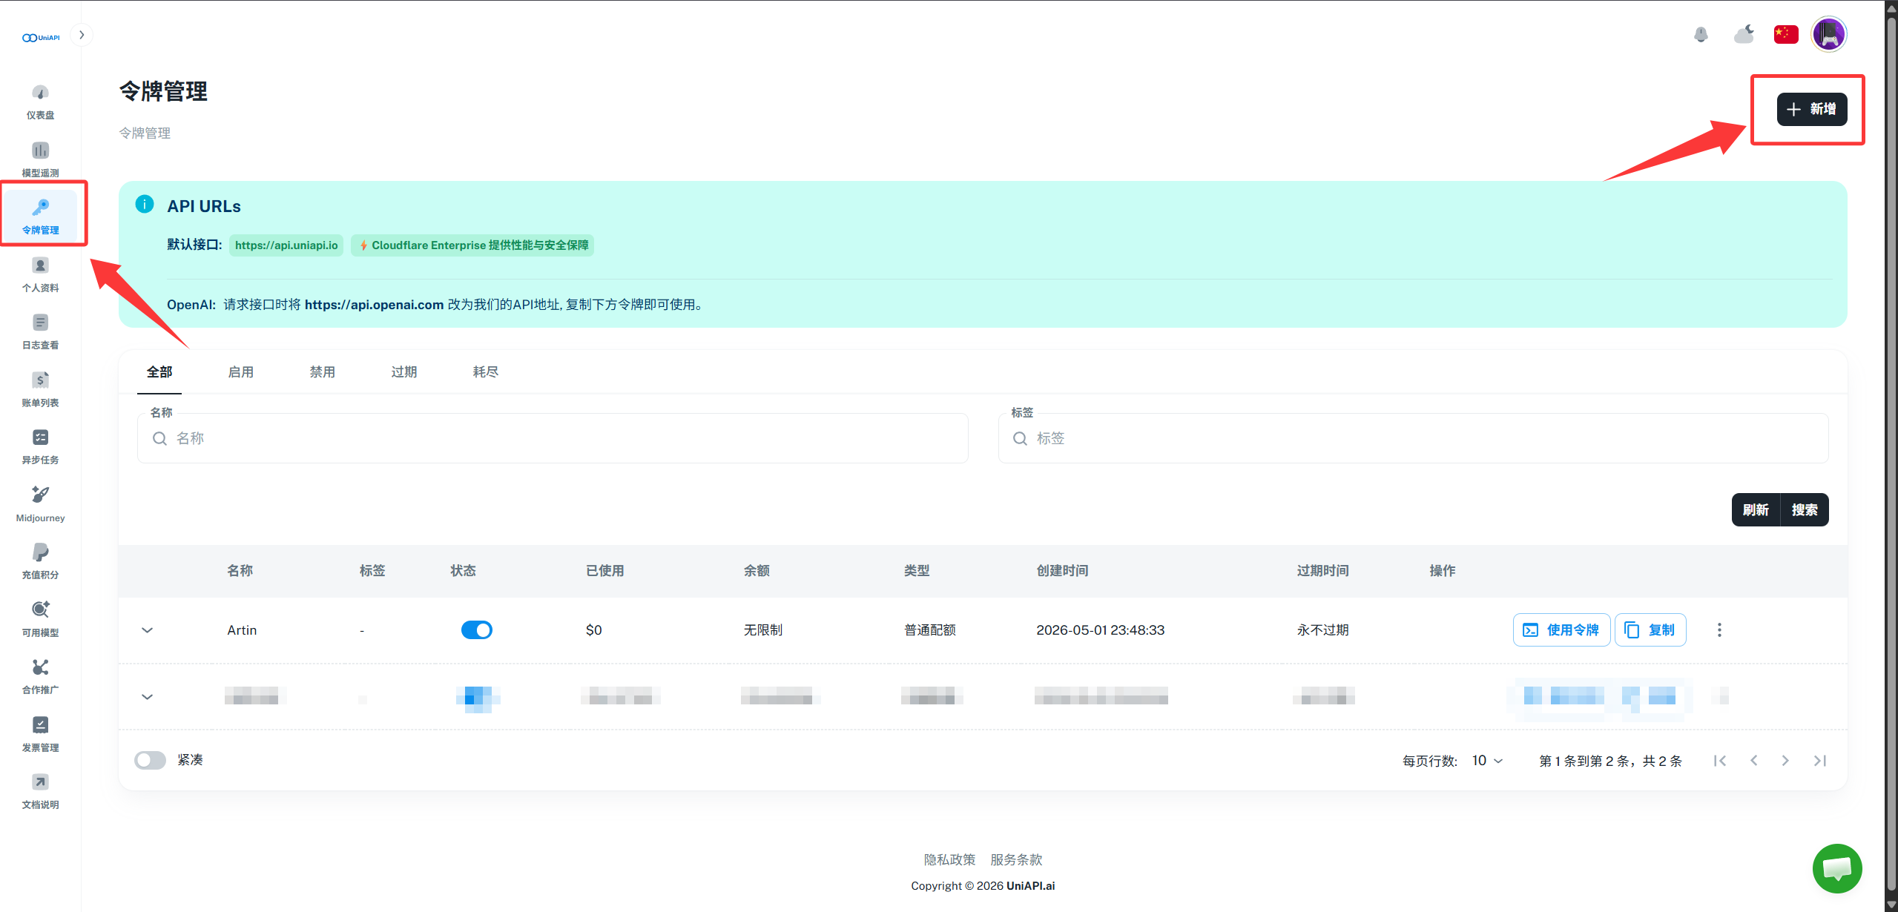Go to the previous page of tokens
The image size is (1898, 912).
click(x=1753, y=761)
